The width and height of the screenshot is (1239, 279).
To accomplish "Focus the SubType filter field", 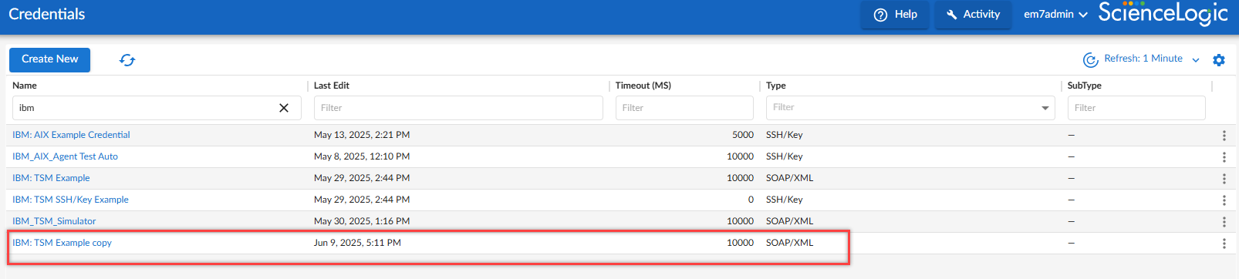I will point(1136,108).
